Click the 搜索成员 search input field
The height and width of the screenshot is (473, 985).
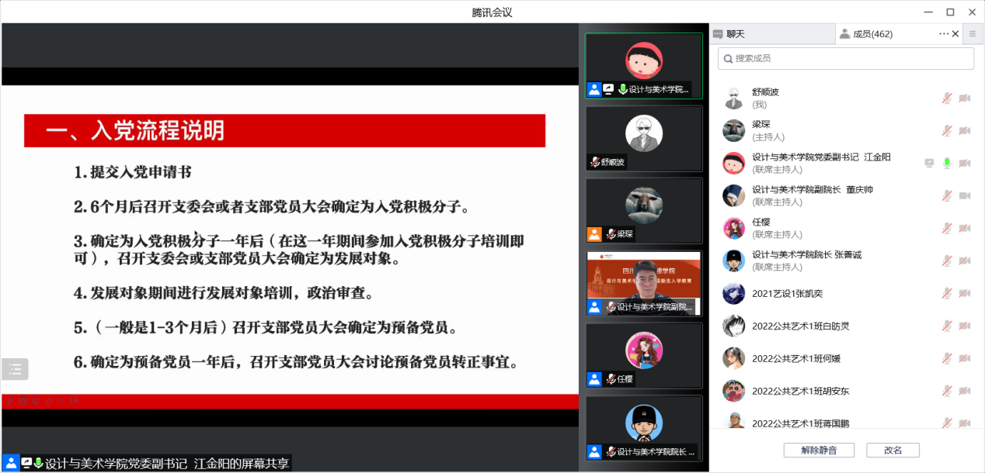pyautogui.click(x=851, y=59)
